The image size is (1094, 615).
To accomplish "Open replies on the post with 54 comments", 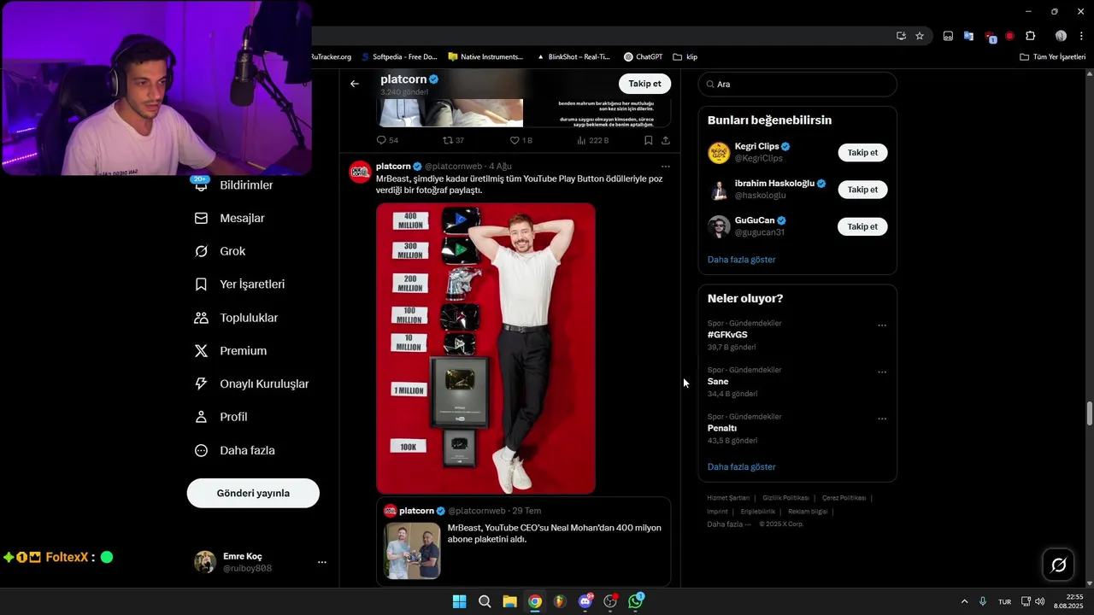I will point(381,140).
